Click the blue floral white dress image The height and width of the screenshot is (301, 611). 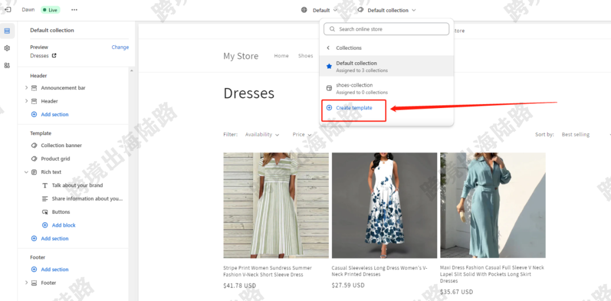pos(384,205)
